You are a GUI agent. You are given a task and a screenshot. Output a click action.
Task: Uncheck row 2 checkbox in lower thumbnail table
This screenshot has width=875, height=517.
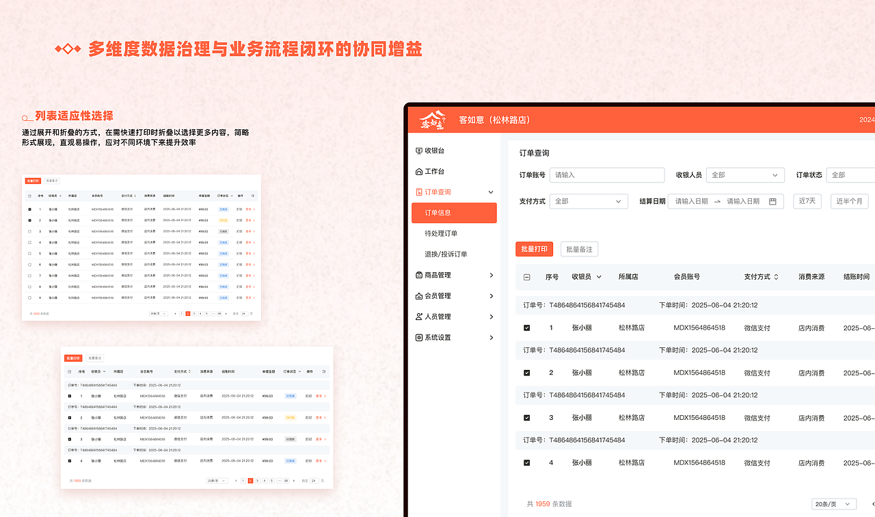pyautogui.click(x=70, y=418)
